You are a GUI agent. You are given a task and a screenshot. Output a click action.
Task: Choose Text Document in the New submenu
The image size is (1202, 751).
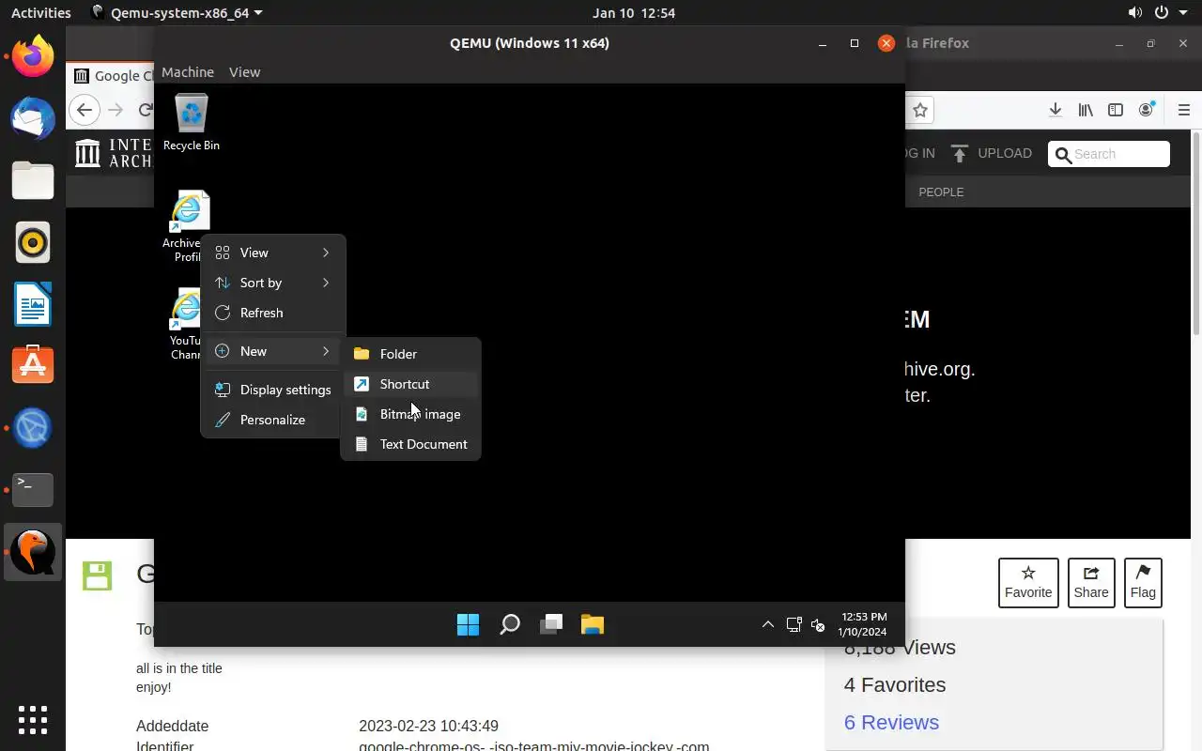(x=411, y=444)
